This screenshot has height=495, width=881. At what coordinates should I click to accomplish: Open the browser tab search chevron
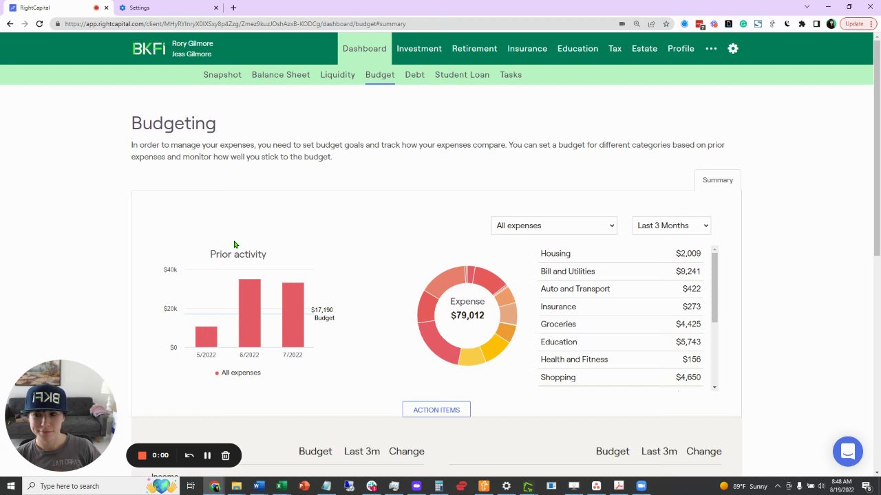(x=807, y=7)
